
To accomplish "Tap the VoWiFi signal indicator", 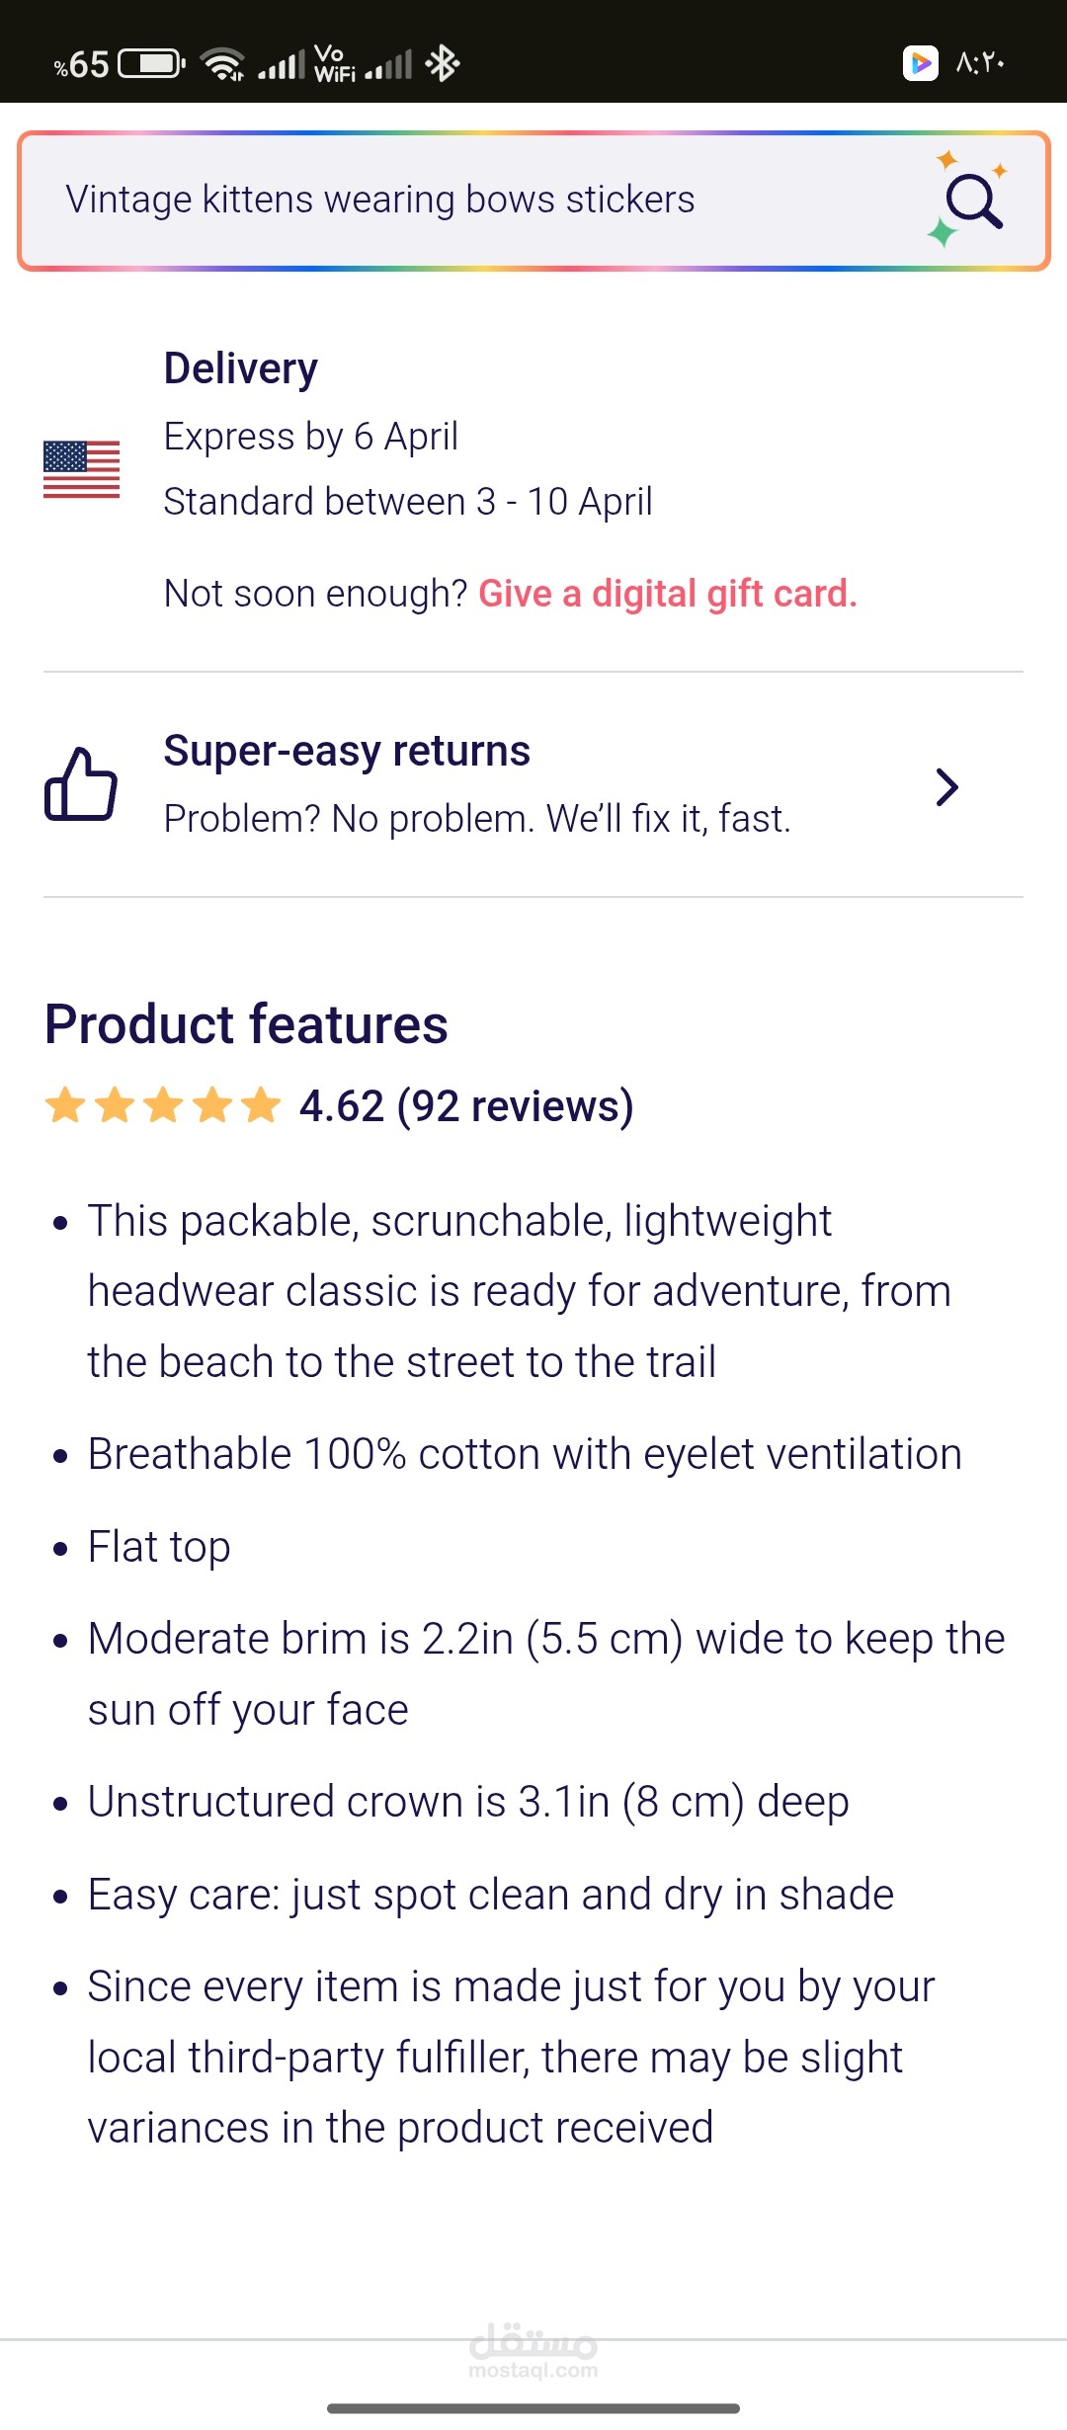I will [334, 64].
